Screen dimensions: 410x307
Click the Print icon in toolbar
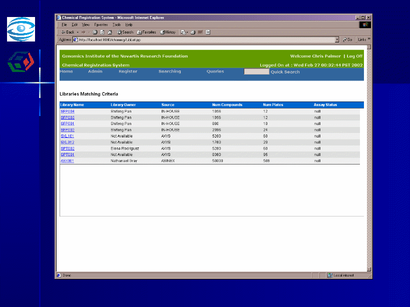pyautogui.click(x=193, y=32)
